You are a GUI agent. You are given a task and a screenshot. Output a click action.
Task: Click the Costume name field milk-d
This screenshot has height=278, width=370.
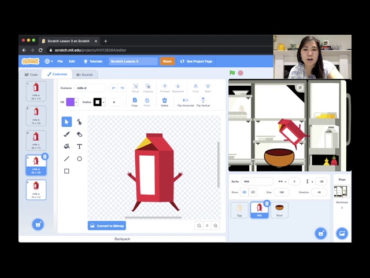coord(90,88)
